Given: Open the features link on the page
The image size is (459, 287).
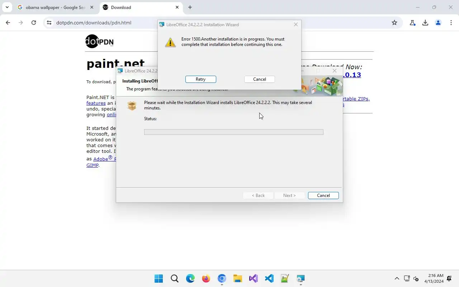Looking at the screenshot, I should [x=96, y=103].
